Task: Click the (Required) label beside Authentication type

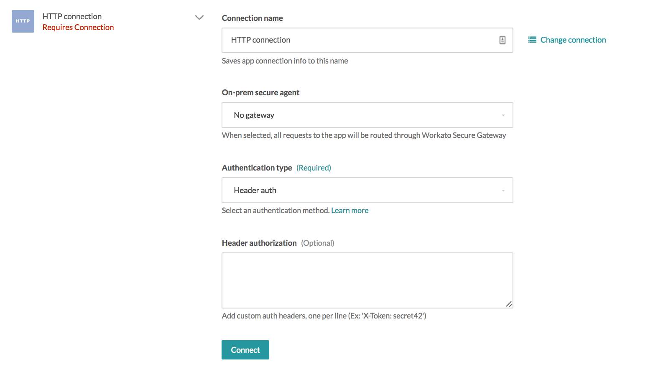Action: 314,168
